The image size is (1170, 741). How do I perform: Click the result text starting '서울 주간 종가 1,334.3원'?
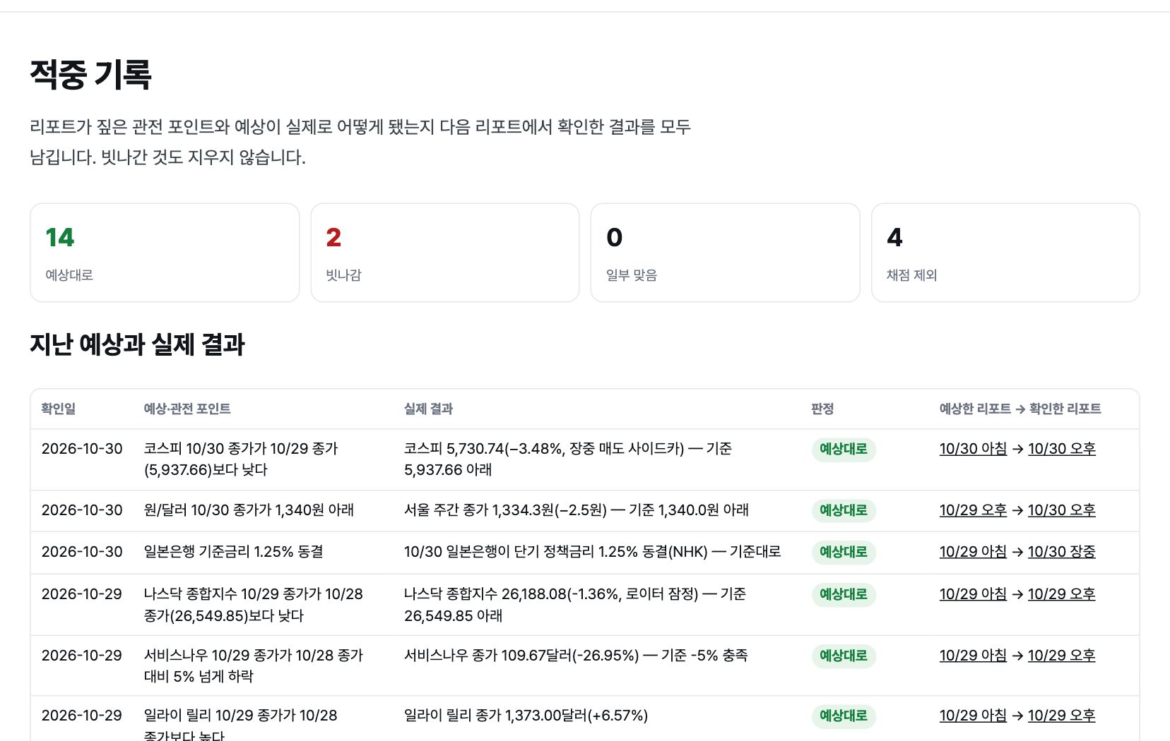[576, 510]
